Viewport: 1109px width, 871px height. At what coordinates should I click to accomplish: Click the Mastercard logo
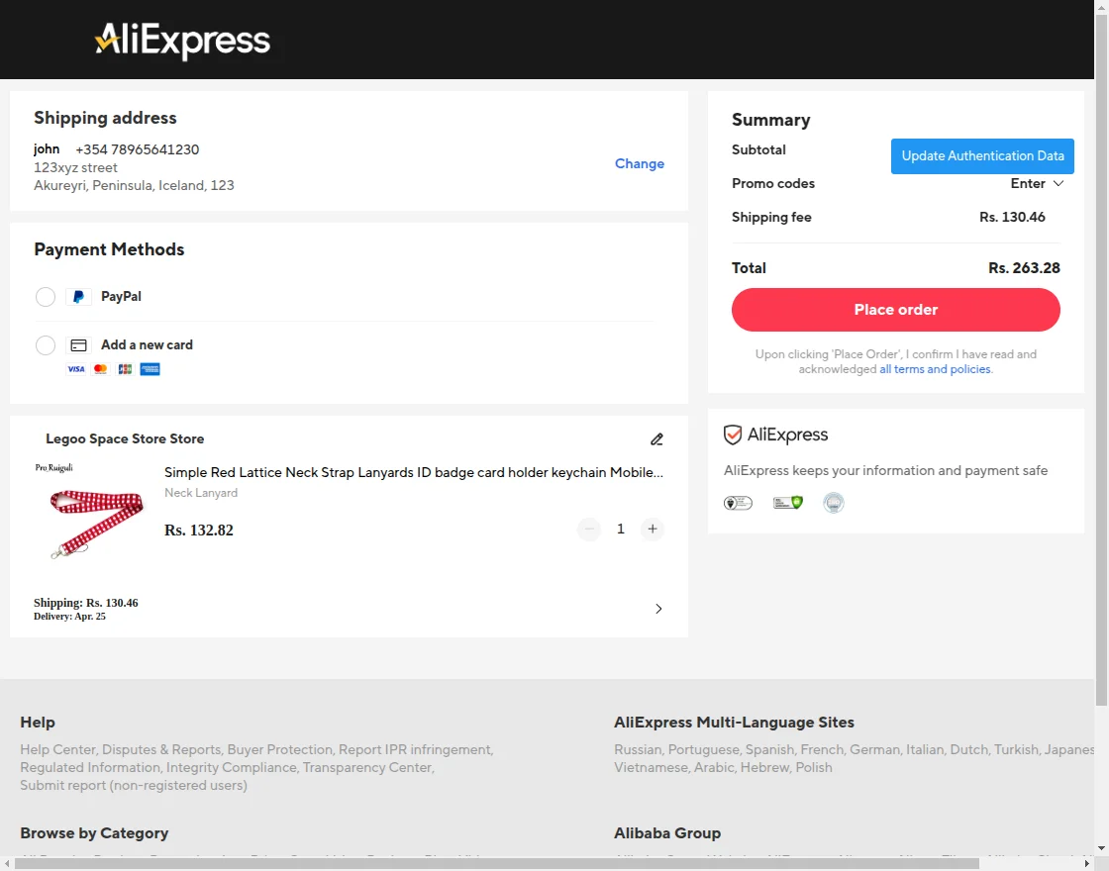coord(100,369)
